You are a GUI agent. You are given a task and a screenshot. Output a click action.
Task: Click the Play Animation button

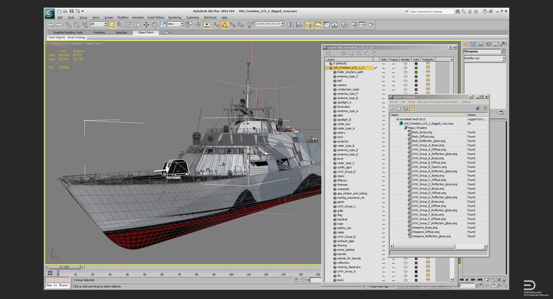(x=467, y=280)
